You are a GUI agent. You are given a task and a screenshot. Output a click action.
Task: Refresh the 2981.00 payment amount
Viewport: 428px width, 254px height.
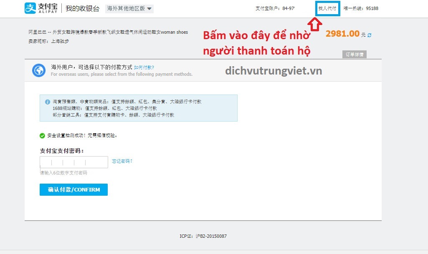coord(370,35)
